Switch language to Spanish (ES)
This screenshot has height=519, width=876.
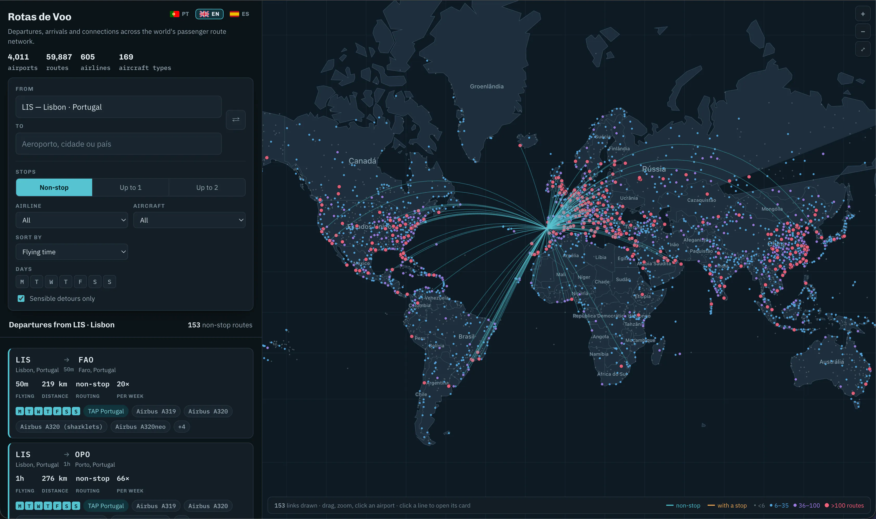pos(239,14)
